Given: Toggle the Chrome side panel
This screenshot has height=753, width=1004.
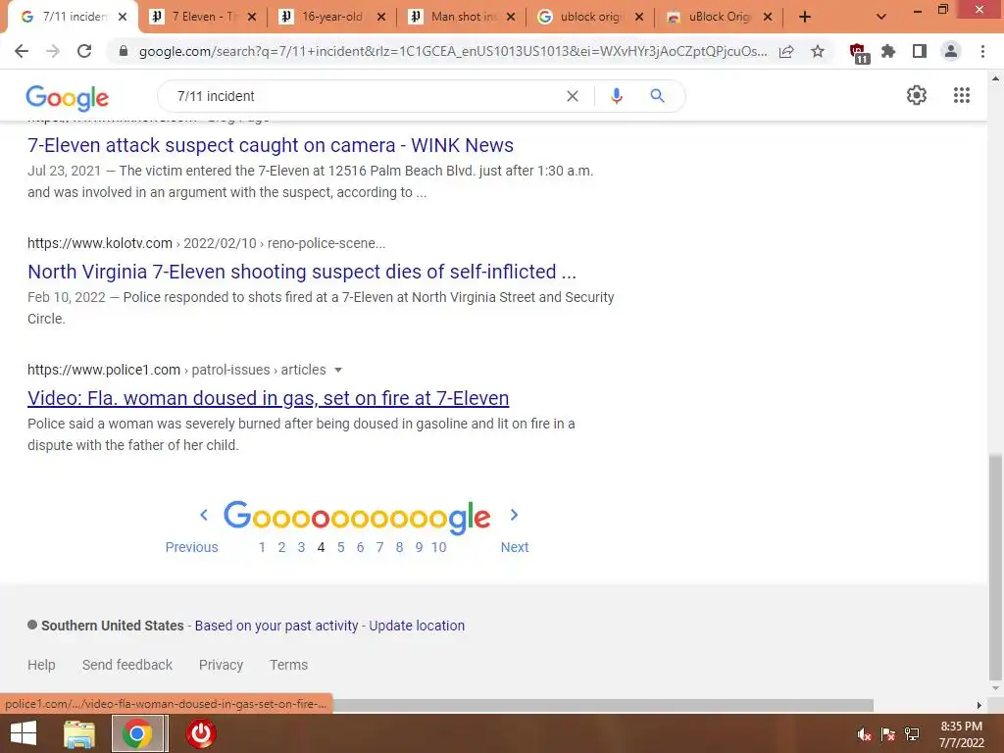Looking at the screenshot, I should (920, 51).
